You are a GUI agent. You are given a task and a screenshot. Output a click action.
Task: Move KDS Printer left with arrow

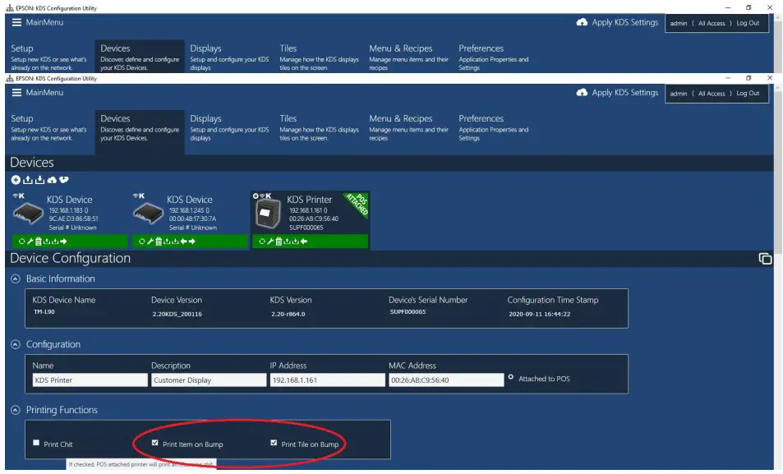click(304, 242)
